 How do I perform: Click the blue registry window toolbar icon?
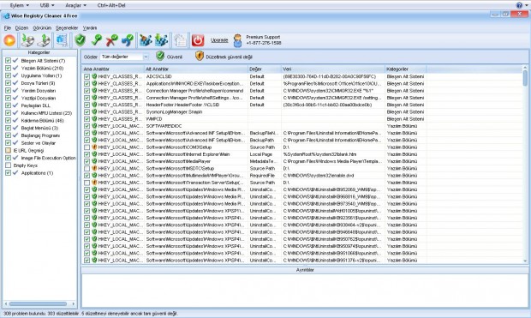pos(62,40)
